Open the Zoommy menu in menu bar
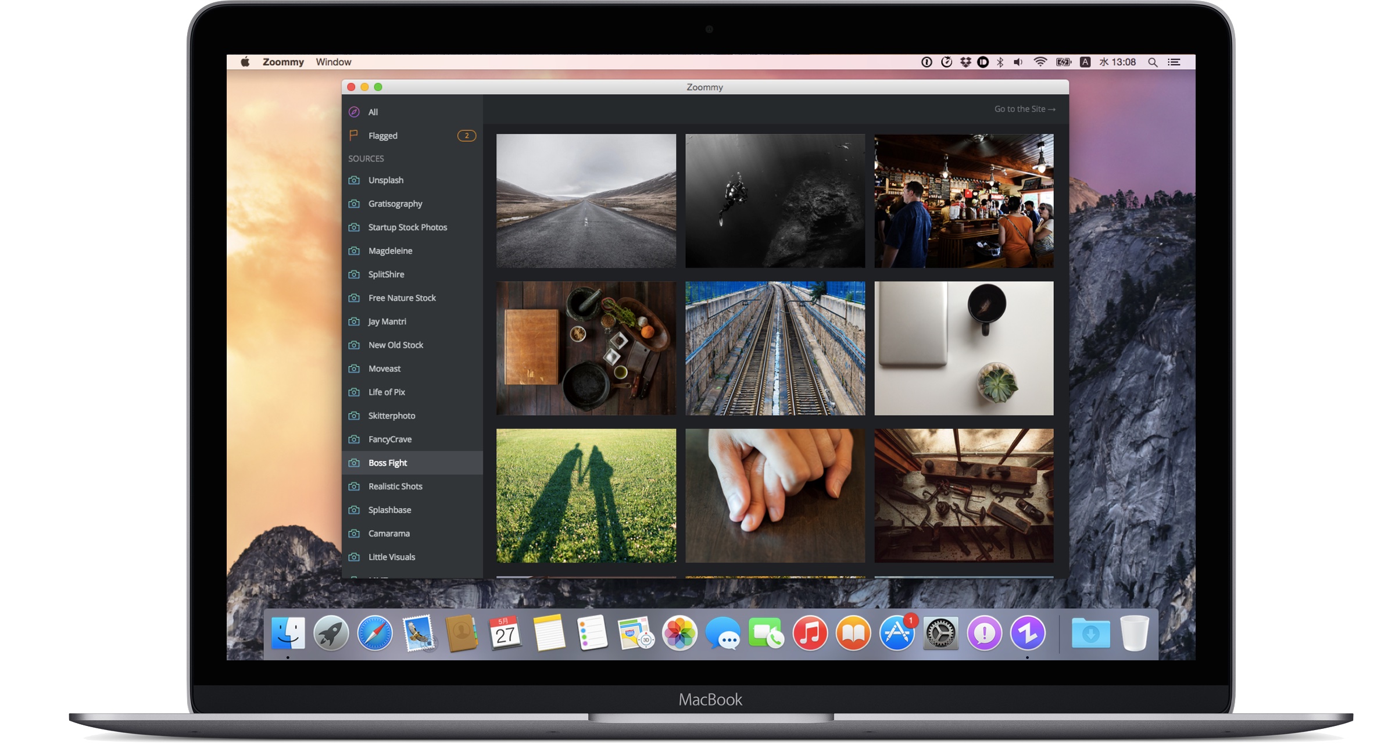Viewport: 1395px width, 744px height. pos(283,62)
